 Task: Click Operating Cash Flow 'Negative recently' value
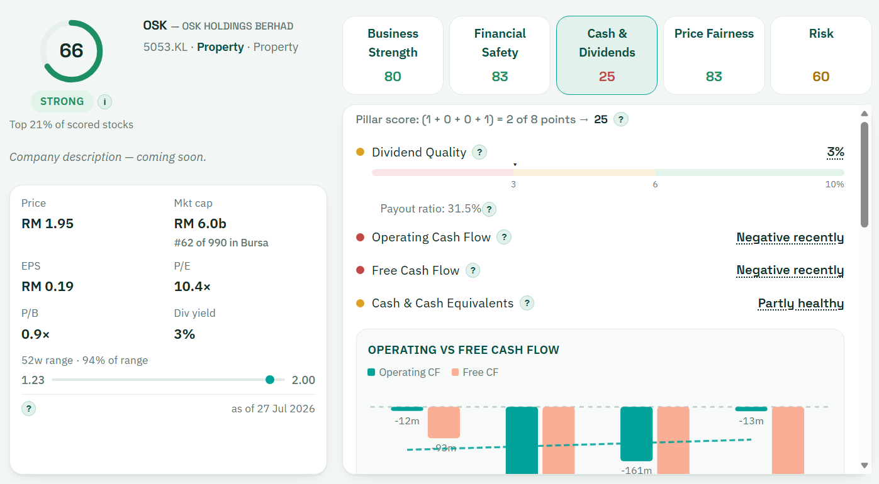(x=790, y=238)
